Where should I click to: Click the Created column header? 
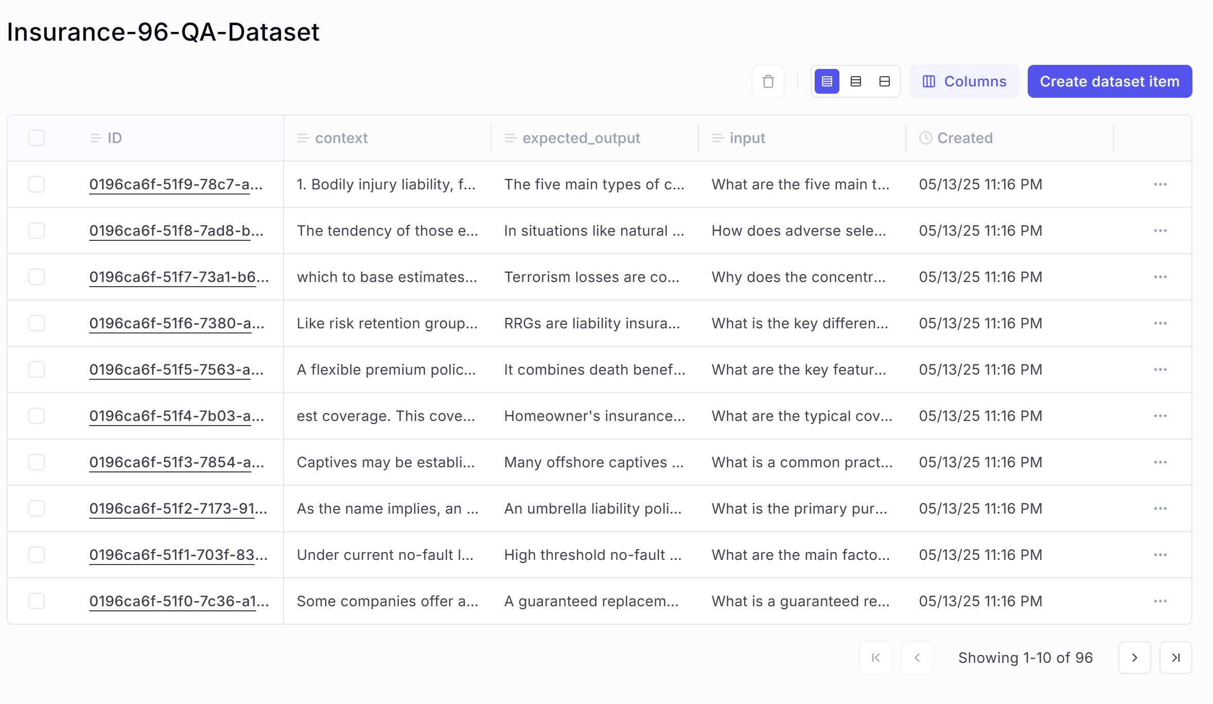956,138
